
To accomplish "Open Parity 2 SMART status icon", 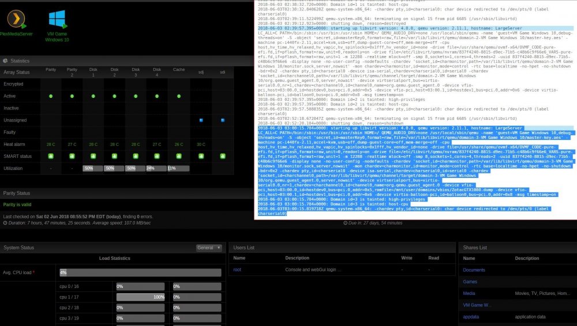I will click(x=72, y=156).
